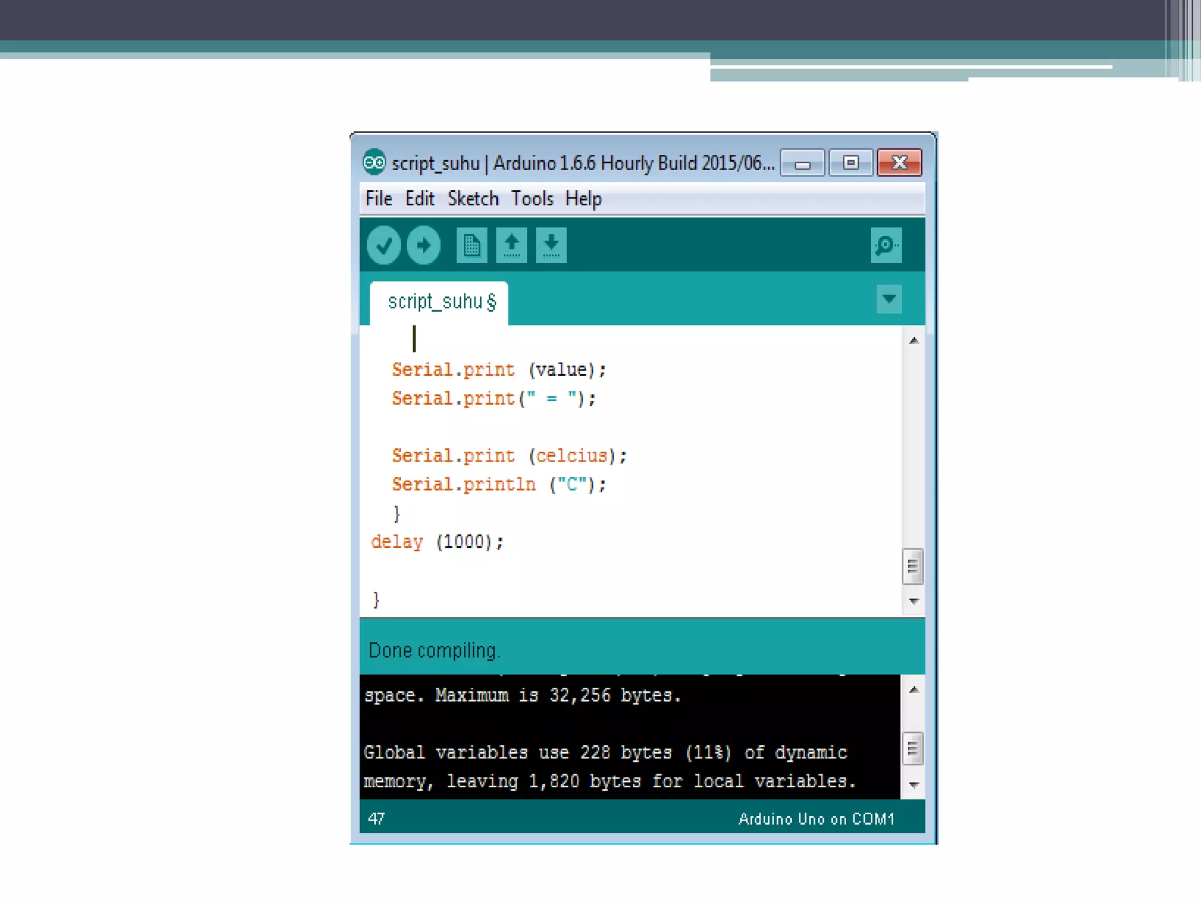Click the Upload arrow icon
This screenshot has height=901, width=1201.
click(x=423, y=245)
